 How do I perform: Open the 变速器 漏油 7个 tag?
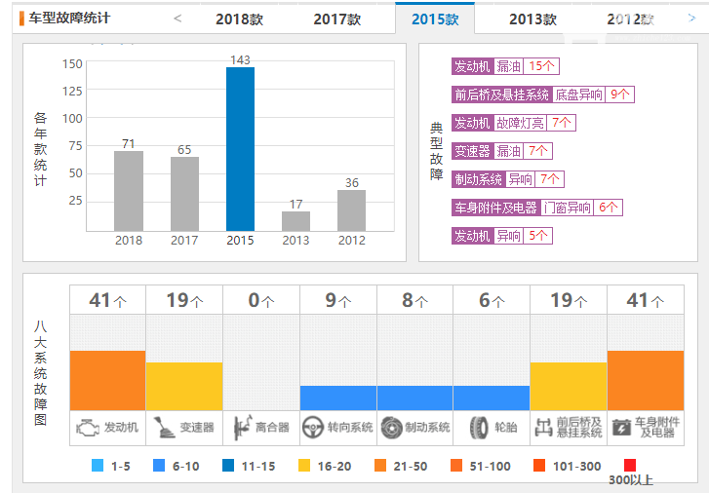tap(502, 151)
